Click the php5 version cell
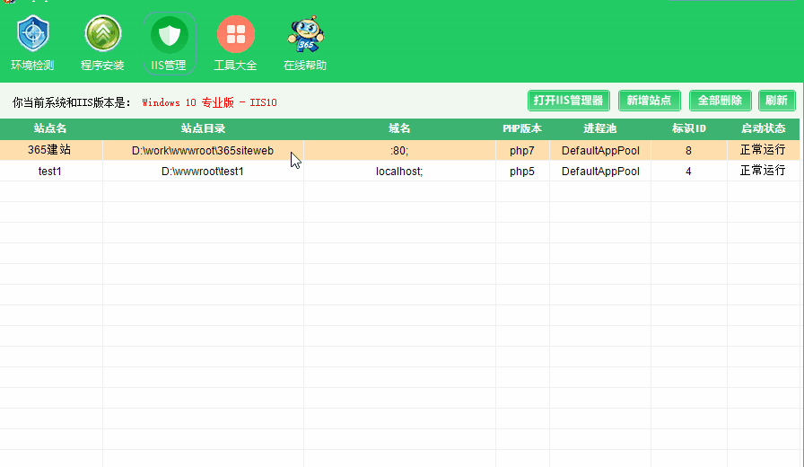804x467 pixels. pos(522,171)
